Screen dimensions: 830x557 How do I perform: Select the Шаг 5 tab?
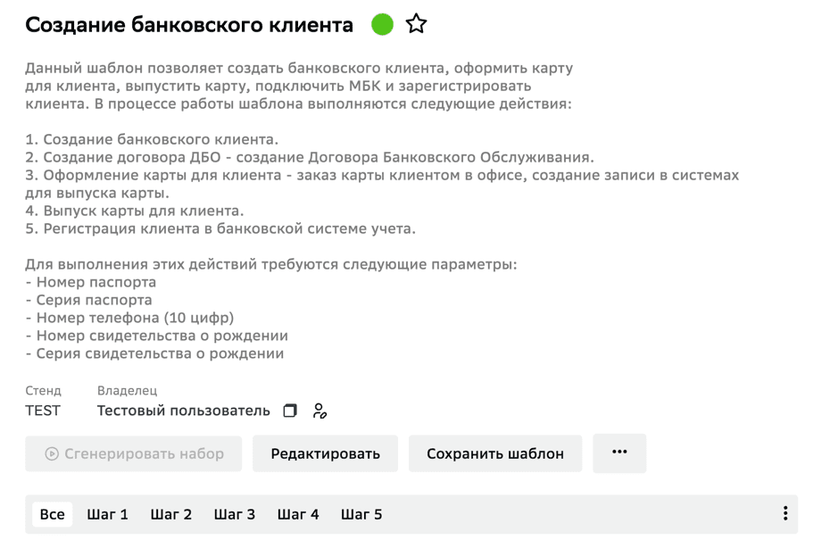(361, 514)
